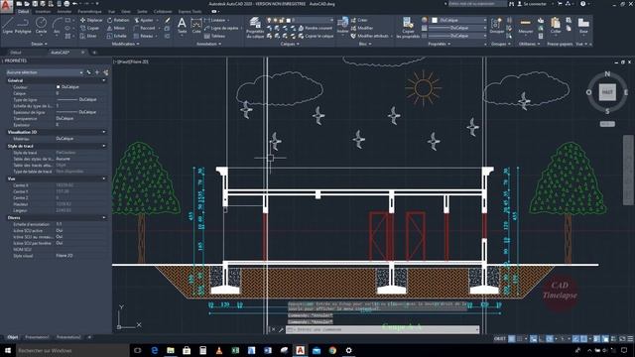
Task: Switch to the Début document tab
Action: (x=16, y=53)
